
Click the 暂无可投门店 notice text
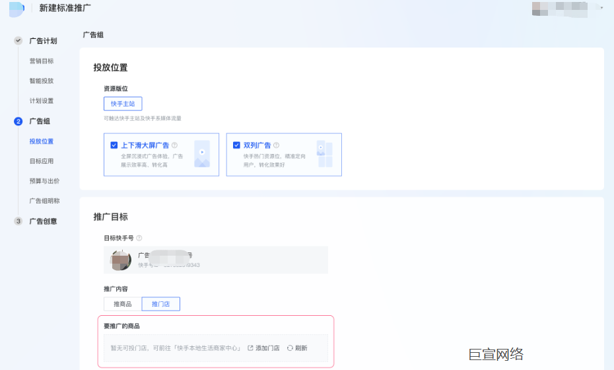pyautogui.click(x=176, y=348)
